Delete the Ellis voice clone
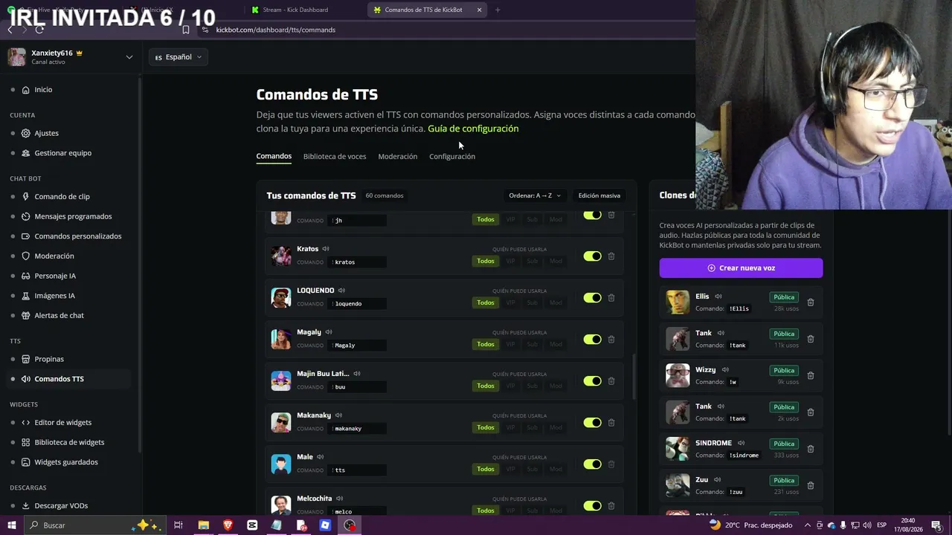The height and width of the screenshot is (535, 952). pos(811,302)
